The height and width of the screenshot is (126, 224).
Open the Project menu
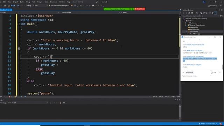pyautogui.click(x=15, y=2)
